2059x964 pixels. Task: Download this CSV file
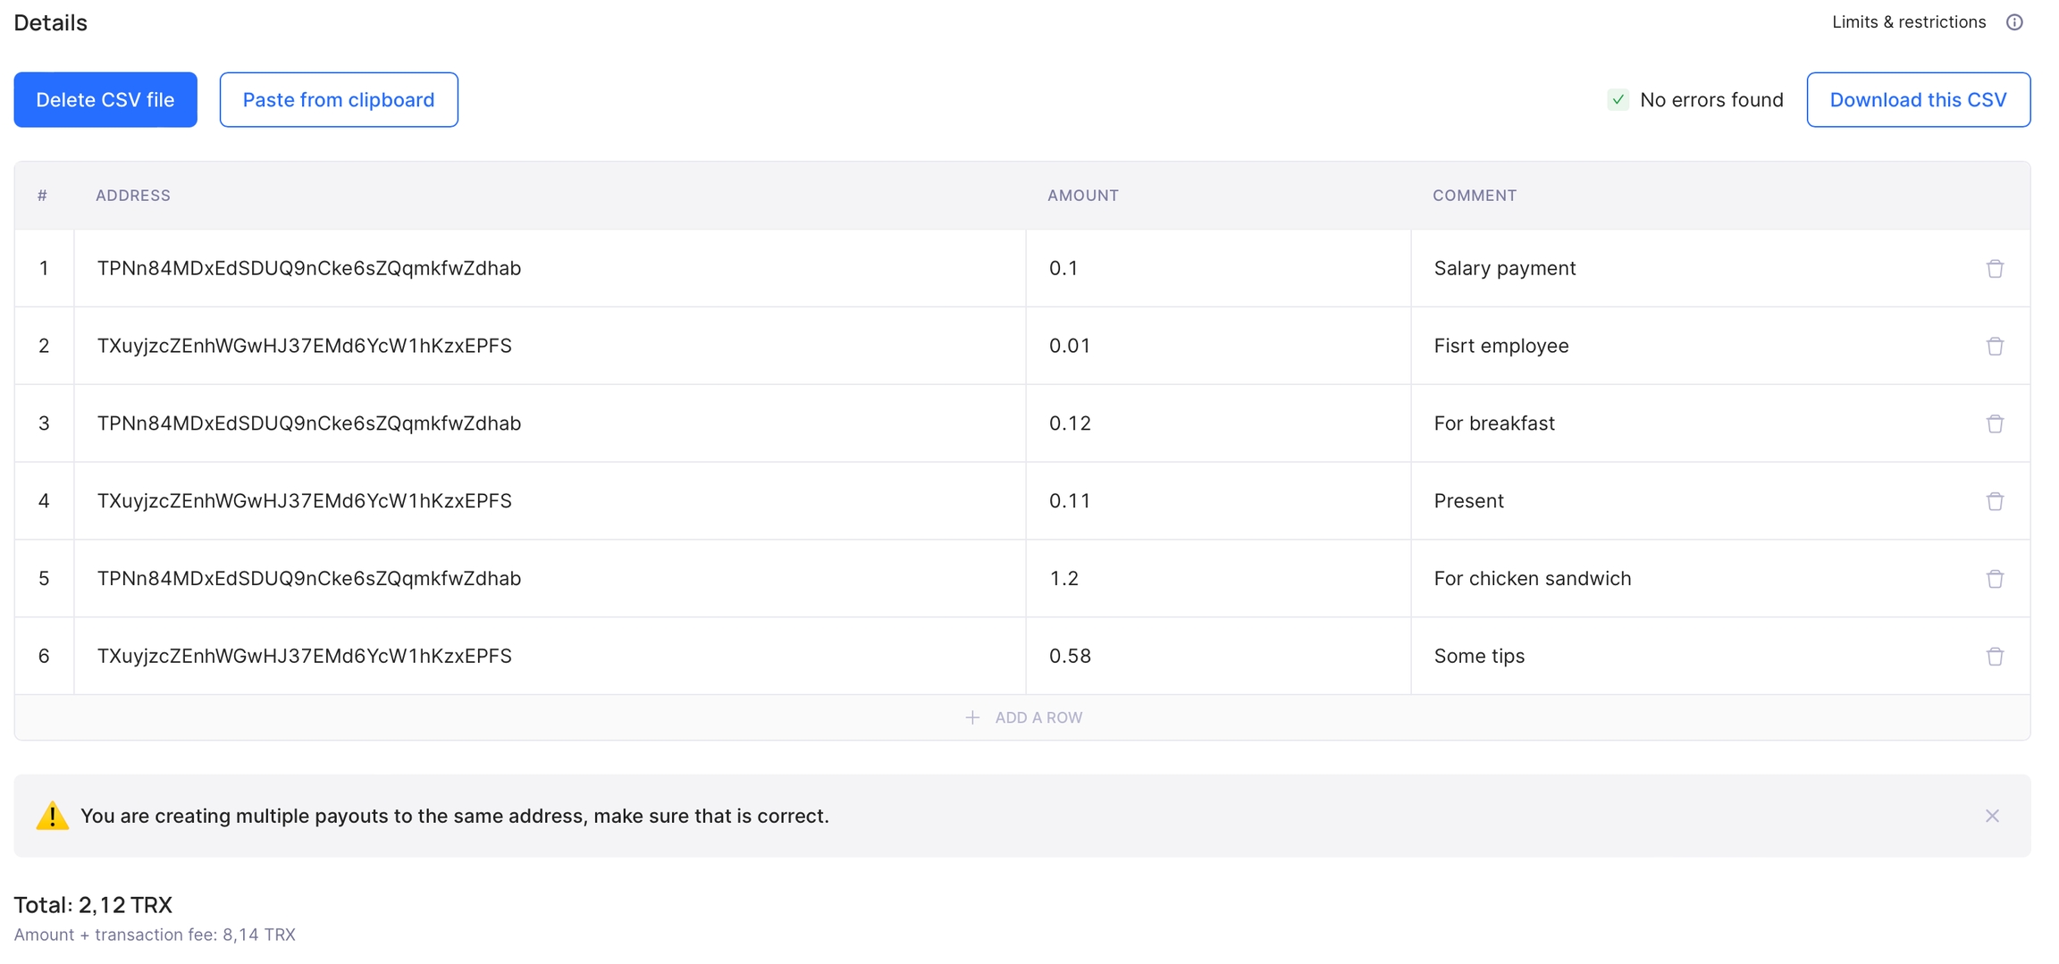[1918, 100]
